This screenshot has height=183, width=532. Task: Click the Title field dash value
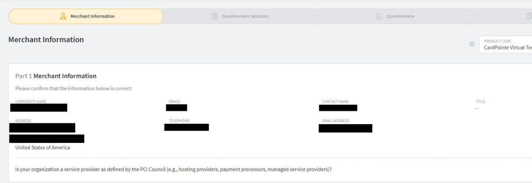point(476,108)
